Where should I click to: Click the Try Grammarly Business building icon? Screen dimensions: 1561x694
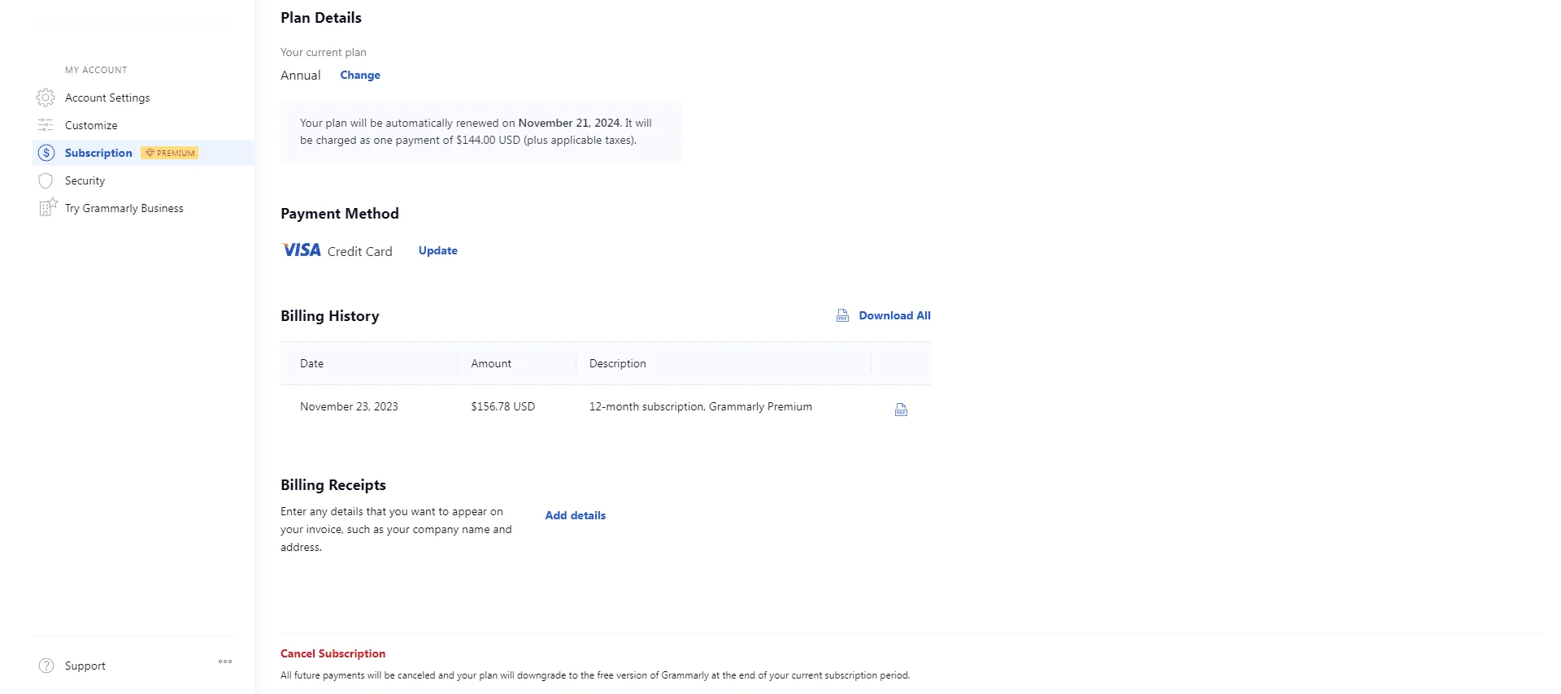48,207
